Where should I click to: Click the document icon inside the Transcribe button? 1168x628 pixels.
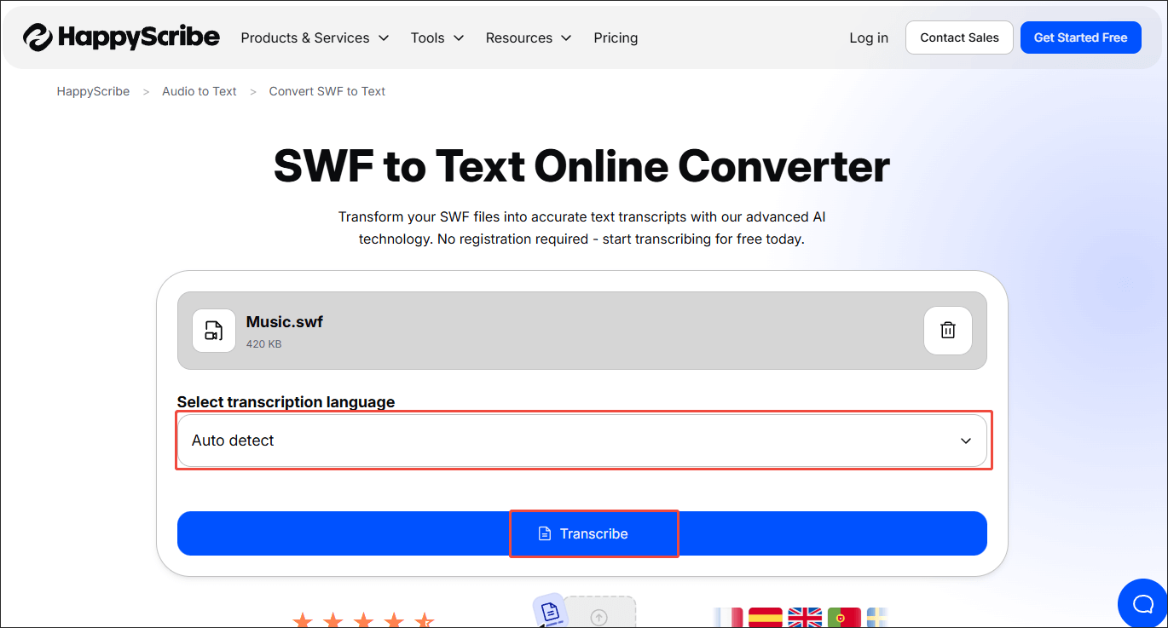[x=543, y=533]
